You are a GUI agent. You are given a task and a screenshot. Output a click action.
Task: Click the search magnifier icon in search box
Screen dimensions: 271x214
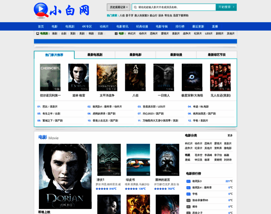pos(135,7)
